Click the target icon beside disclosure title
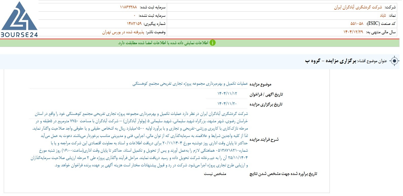Image resolution: width=403 pixels, height=196 pixels. [394, 61]
